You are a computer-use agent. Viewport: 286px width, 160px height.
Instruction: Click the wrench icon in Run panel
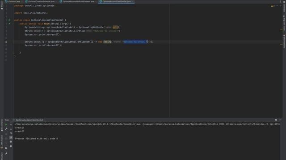click(x=6, y=129)
